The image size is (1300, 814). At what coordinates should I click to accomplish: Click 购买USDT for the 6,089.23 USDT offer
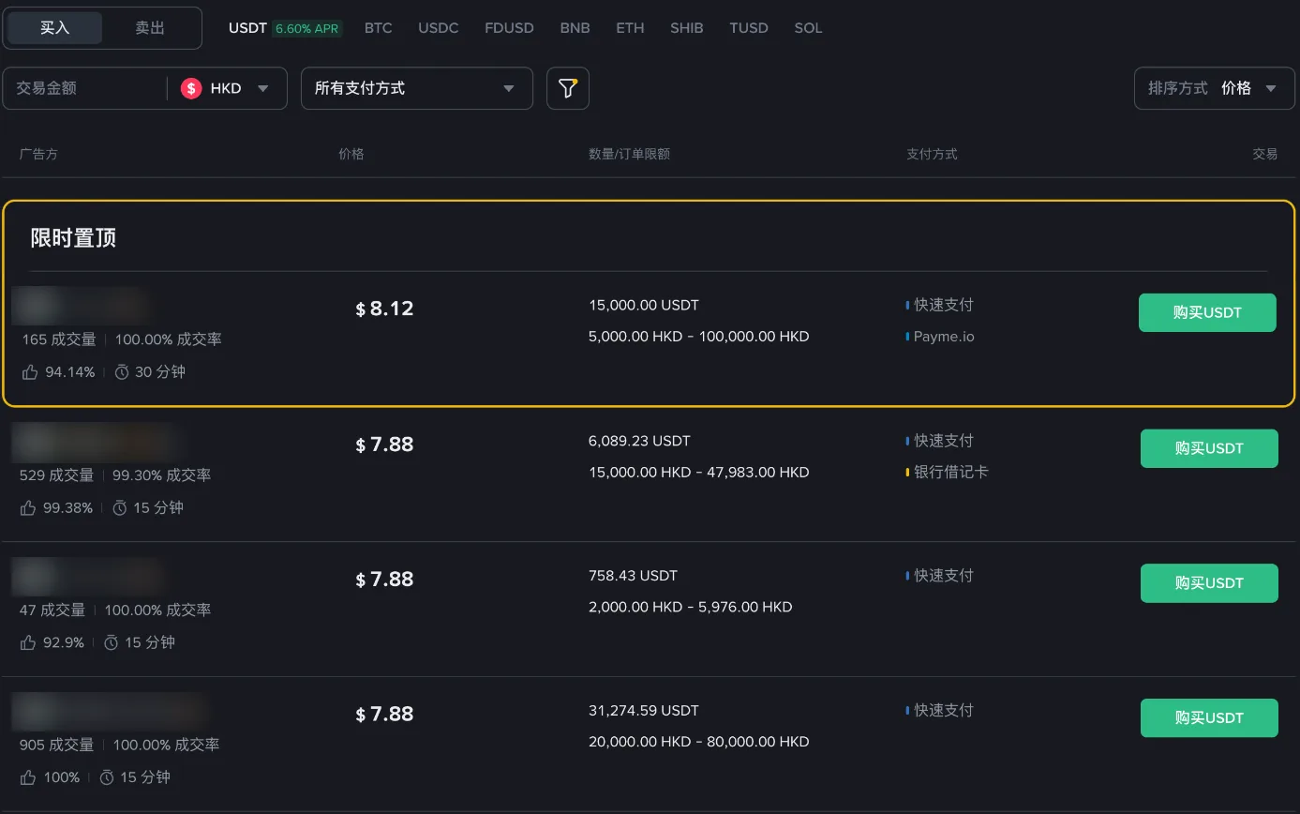point(1209,448)
